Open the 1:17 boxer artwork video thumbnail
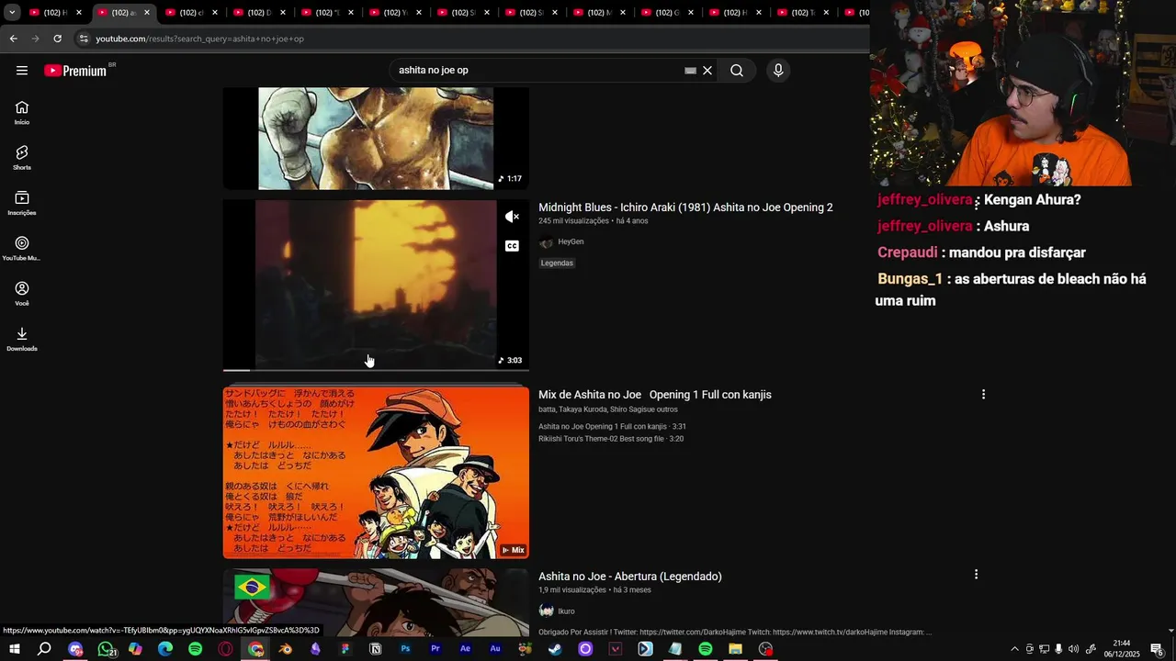Image resolution: width=1176 pixels, height=661 pixels. [376, 138]
